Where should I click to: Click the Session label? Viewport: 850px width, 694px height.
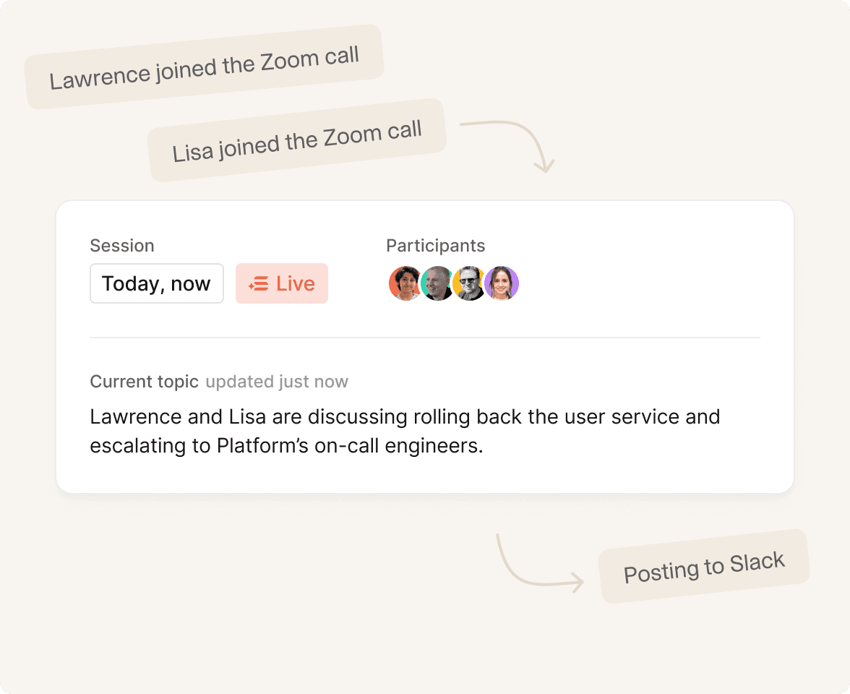(122, 246)
